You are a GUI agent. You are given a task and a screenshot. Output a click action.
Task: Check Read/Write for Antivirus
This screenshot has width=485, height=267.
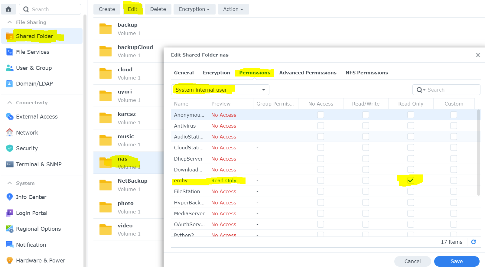coord(366,126)
